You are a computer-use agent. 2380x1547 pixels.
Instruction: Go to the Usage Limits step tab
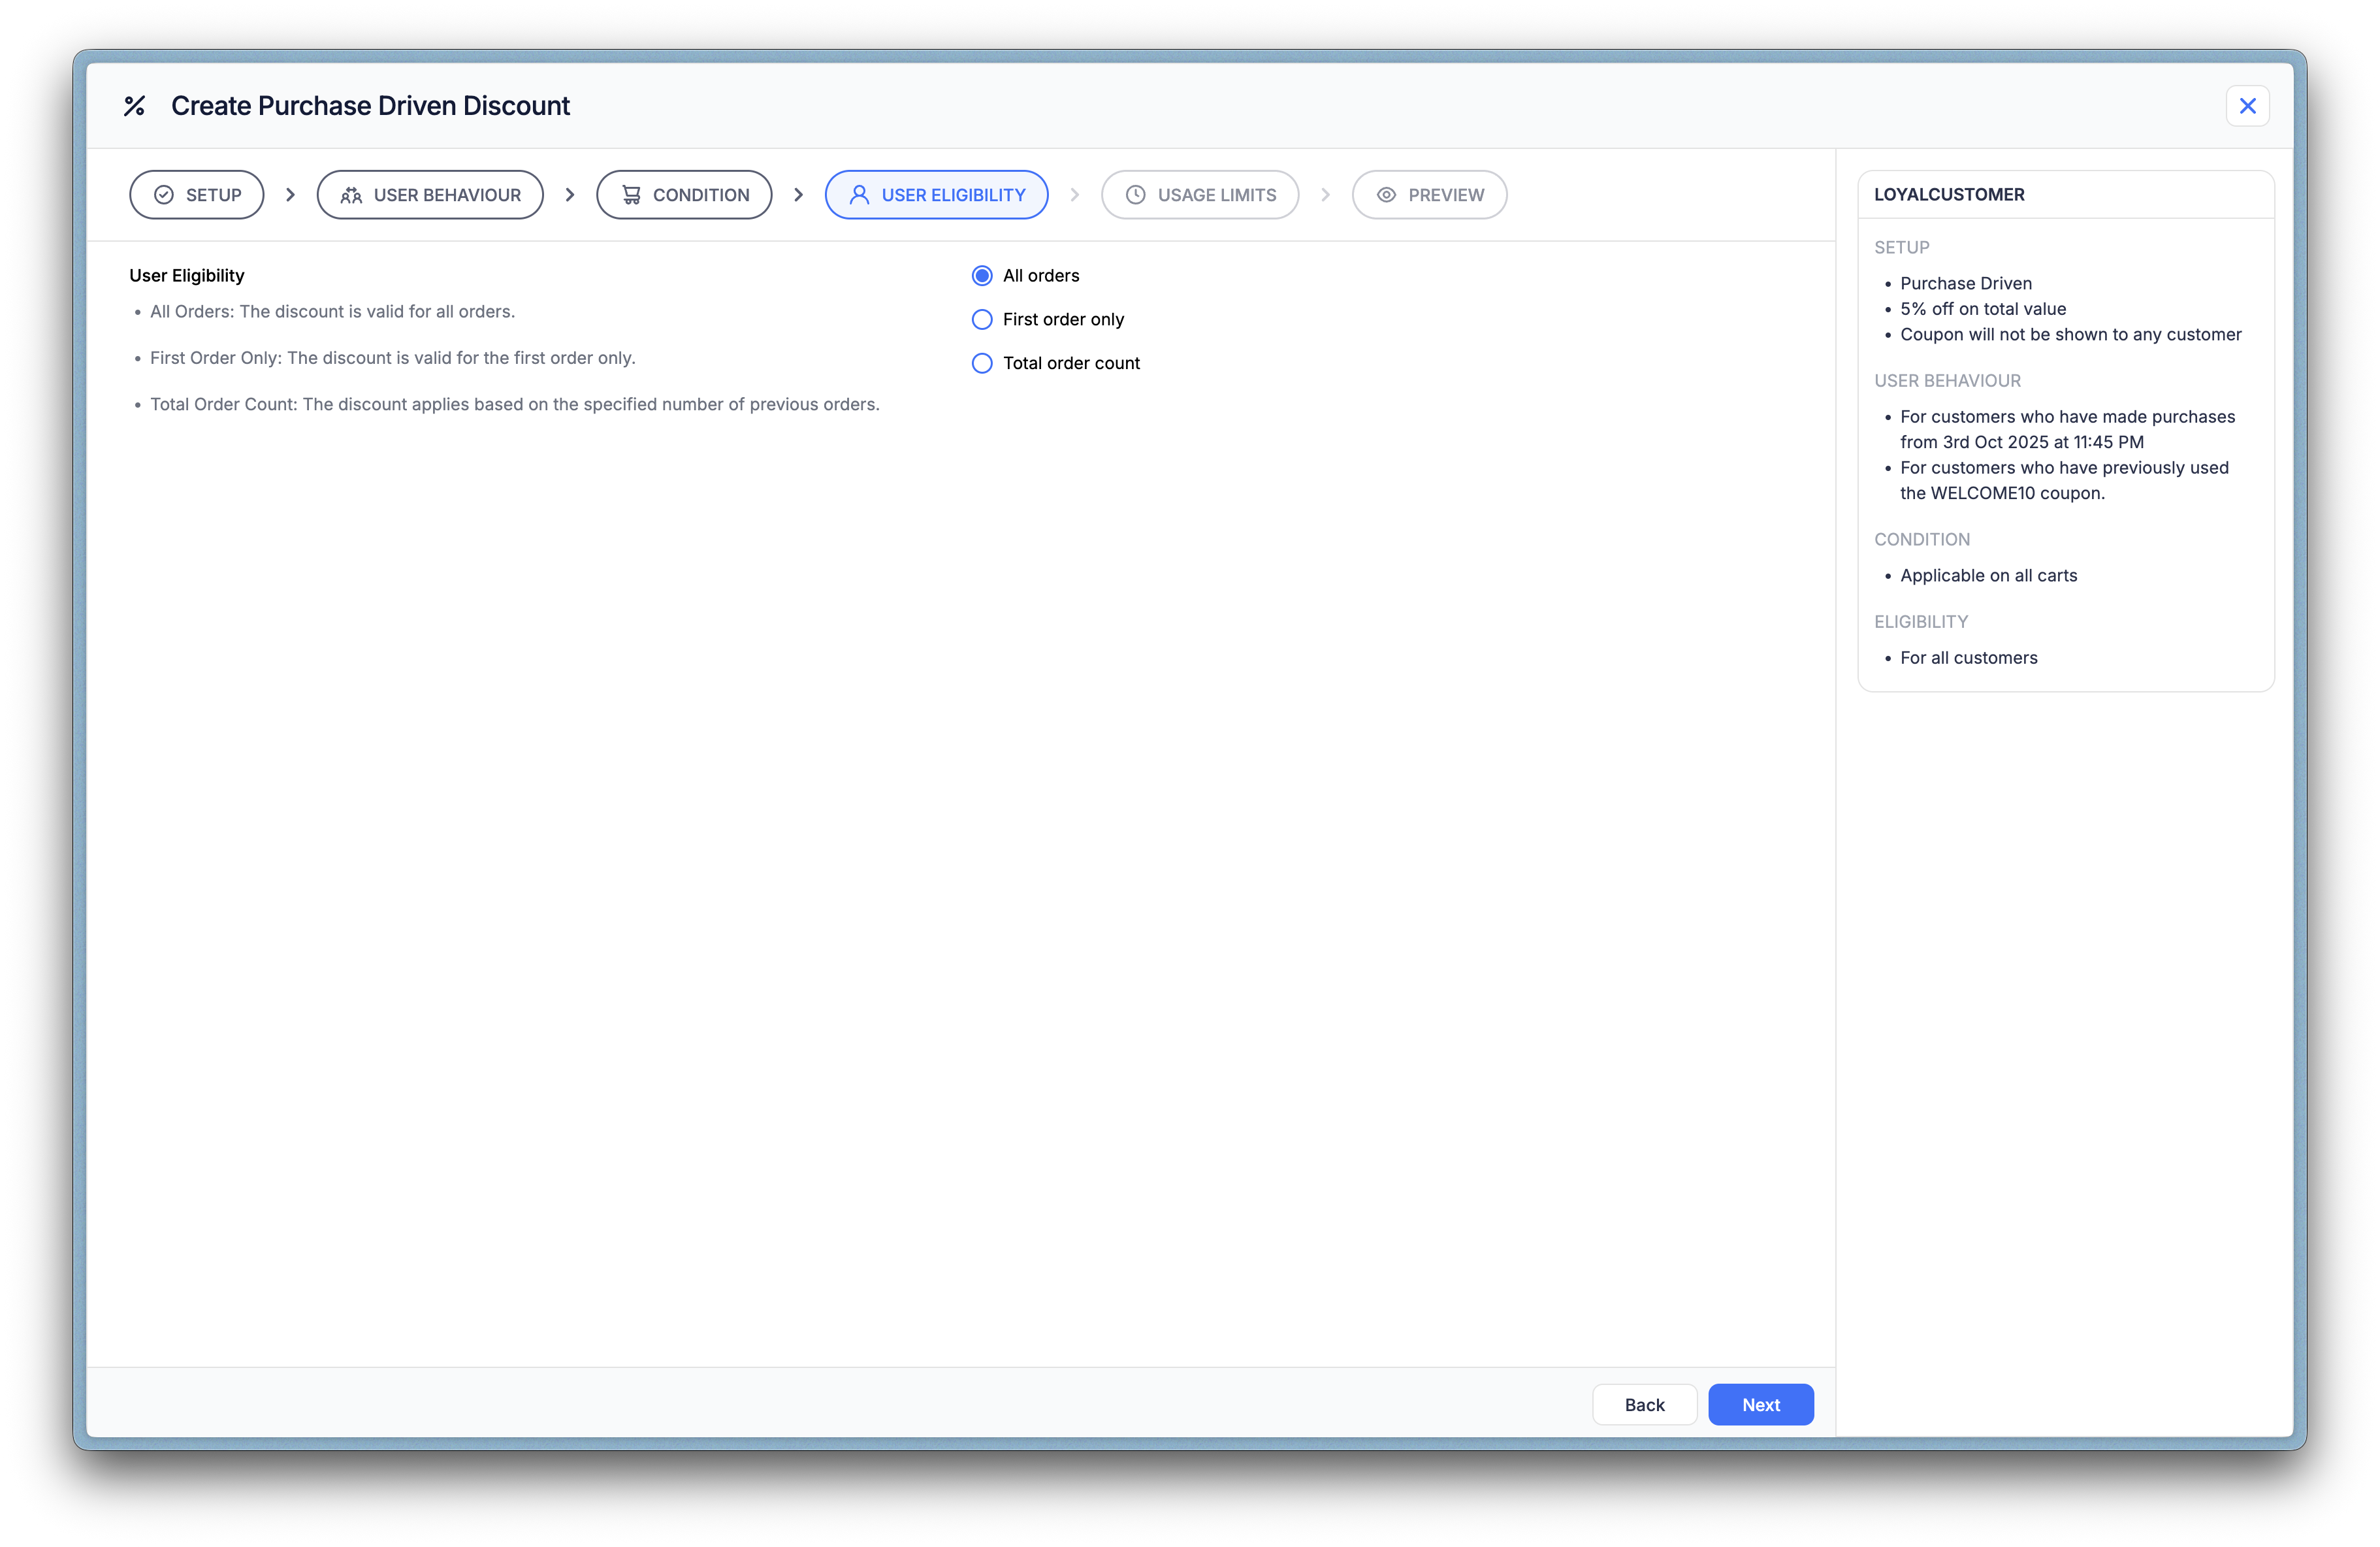coord(1200,195)
